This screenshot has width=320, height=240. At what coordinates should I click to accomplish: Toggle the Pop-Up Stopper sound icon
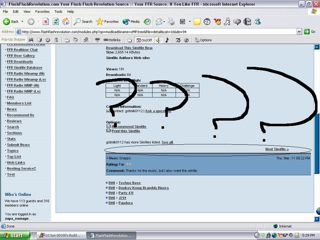[158, 40]
